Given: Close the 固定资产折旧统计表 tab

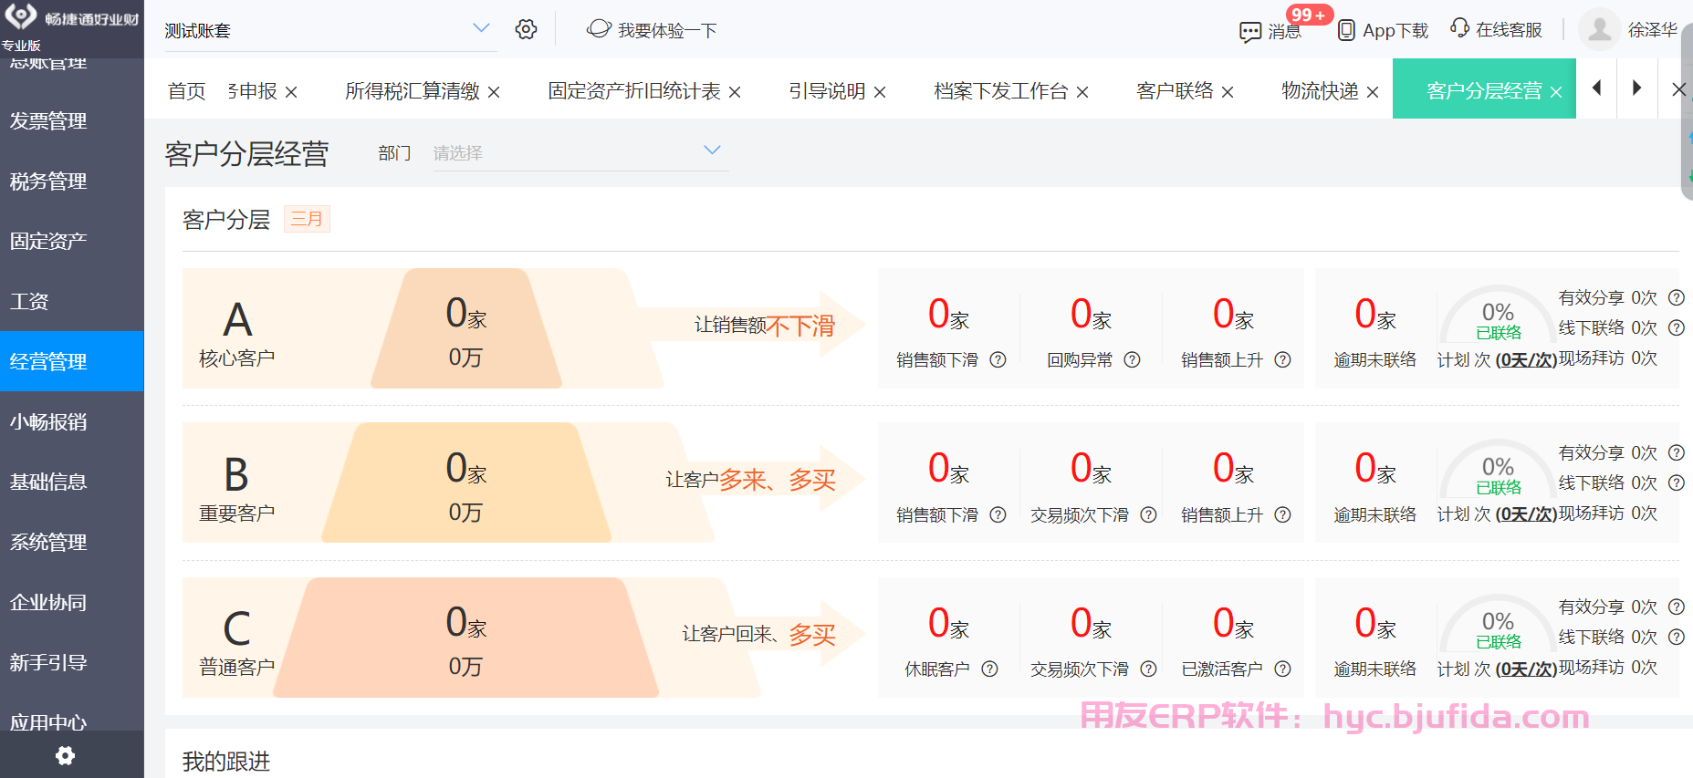Looking at the screenshot, I should pos(735,92).
